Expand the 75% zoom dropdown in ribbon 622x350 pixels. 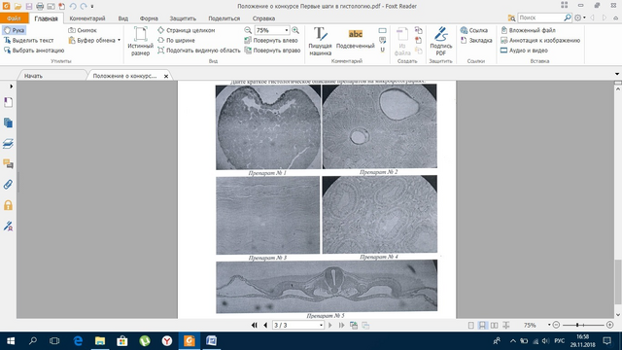pos(286,30)
